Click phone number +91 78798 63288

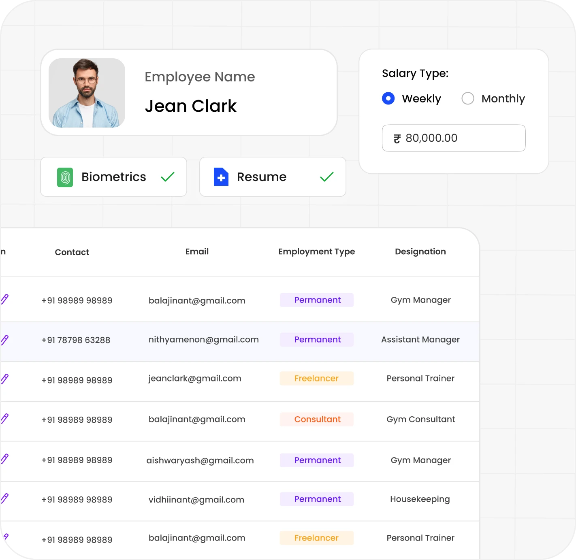click(76, 340)
